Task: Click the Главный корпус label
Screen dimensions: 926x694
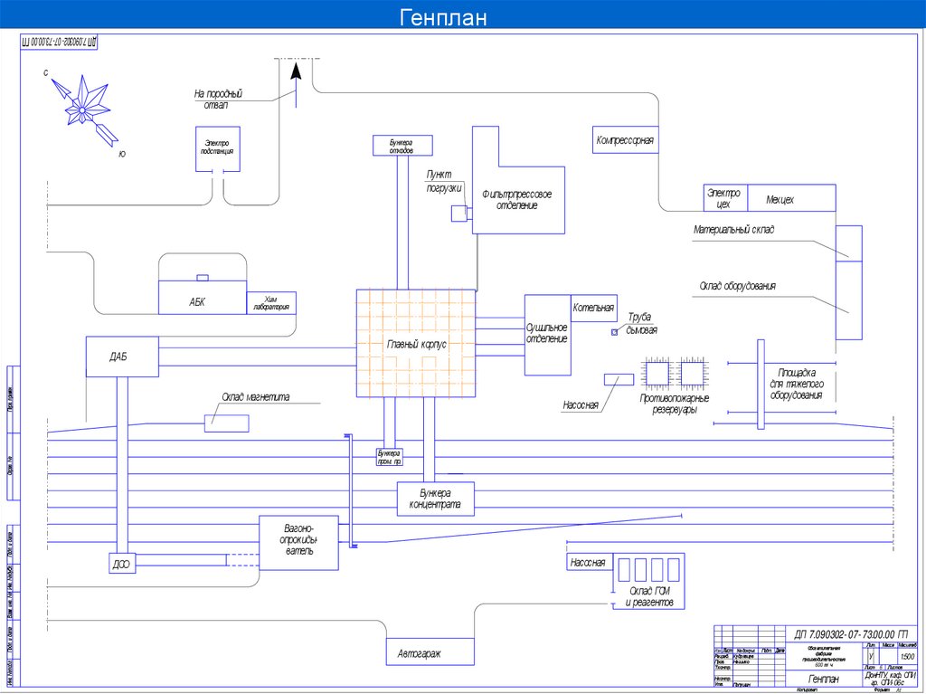Action: (x=416, y=344)
